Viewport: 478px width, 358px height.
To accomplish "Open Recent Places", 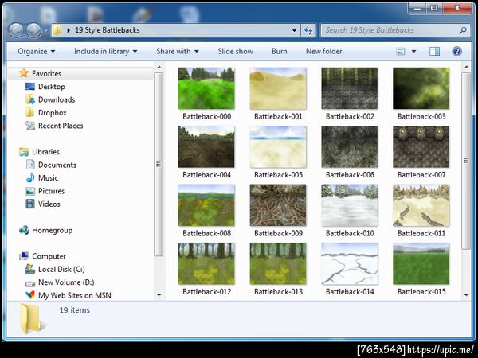I will tap(61, 126).
